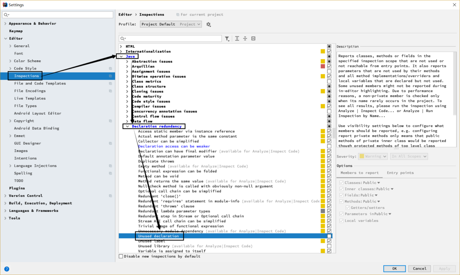
Task: Click the project-level icon beside Code Style
Action: tap(110, 68)
